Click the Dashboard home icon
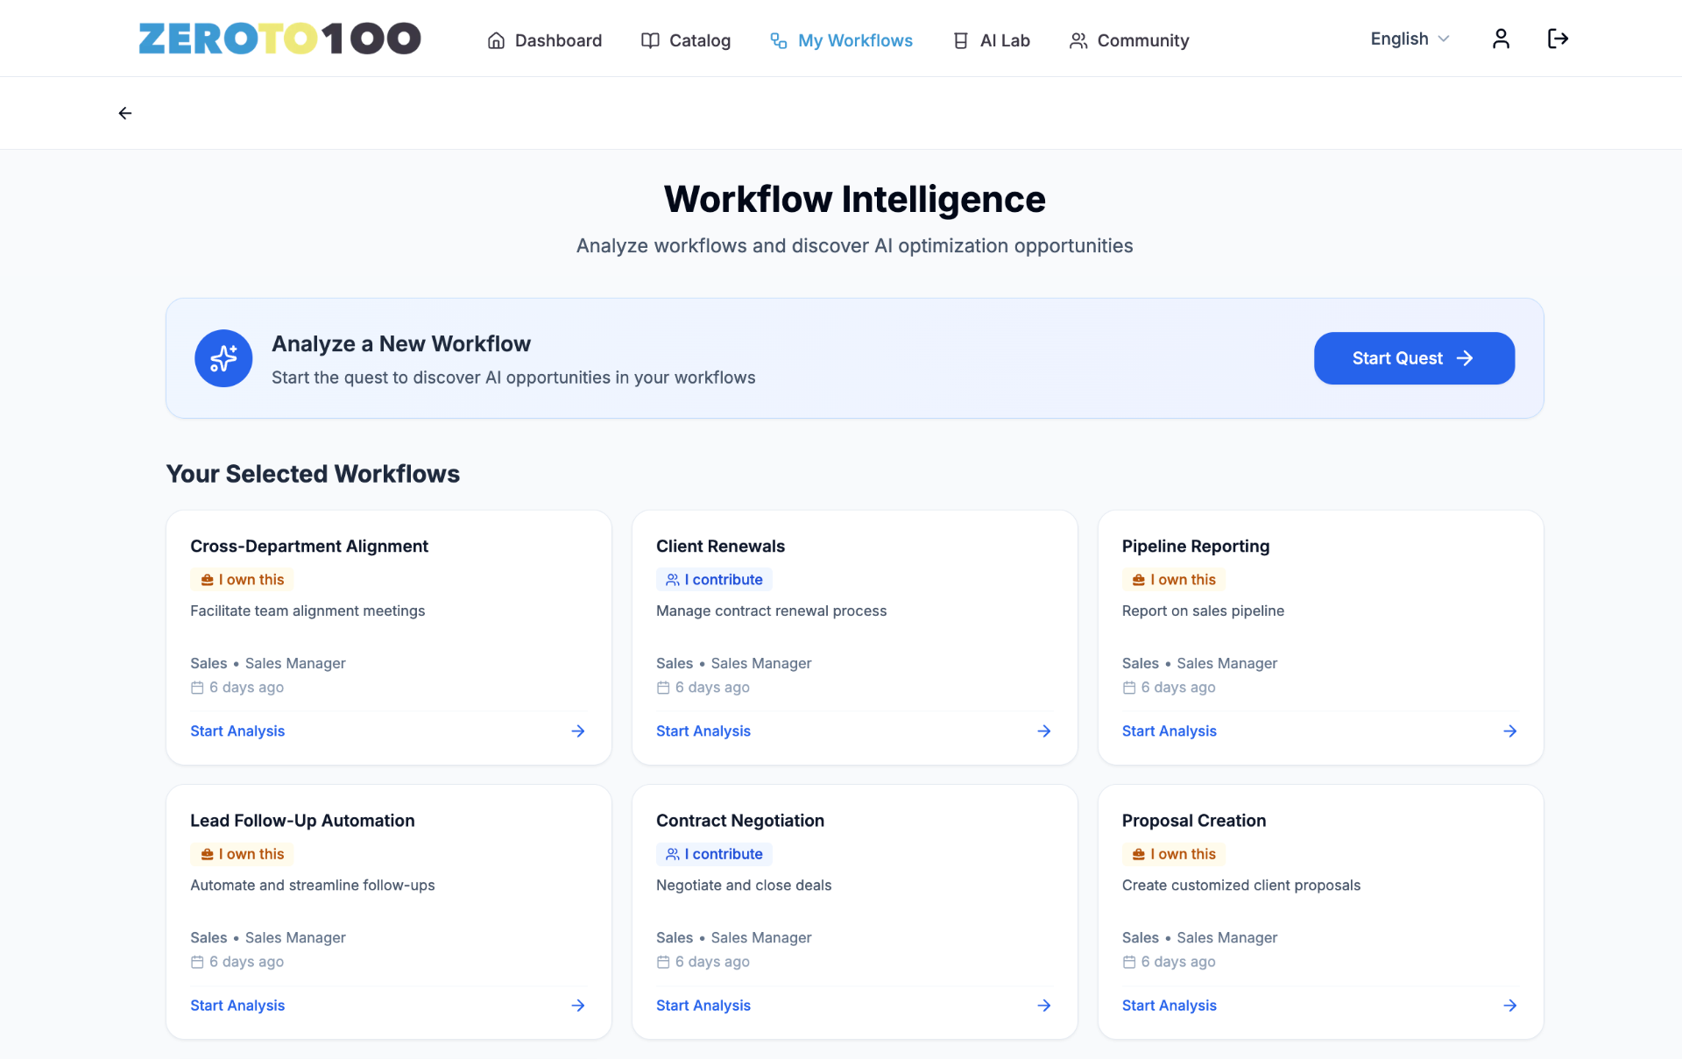Screen dimensions: 1682x1059 [497, 40]
